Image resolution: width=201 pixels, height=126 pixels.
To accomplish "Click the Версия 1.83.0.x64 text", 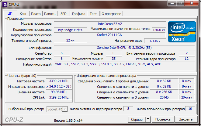I will [68, 121].
